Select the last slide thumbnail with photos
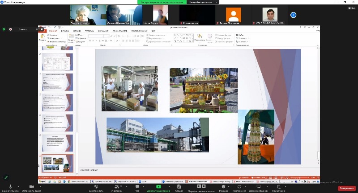This screenshot has width=358, height=193. [57, 163]
